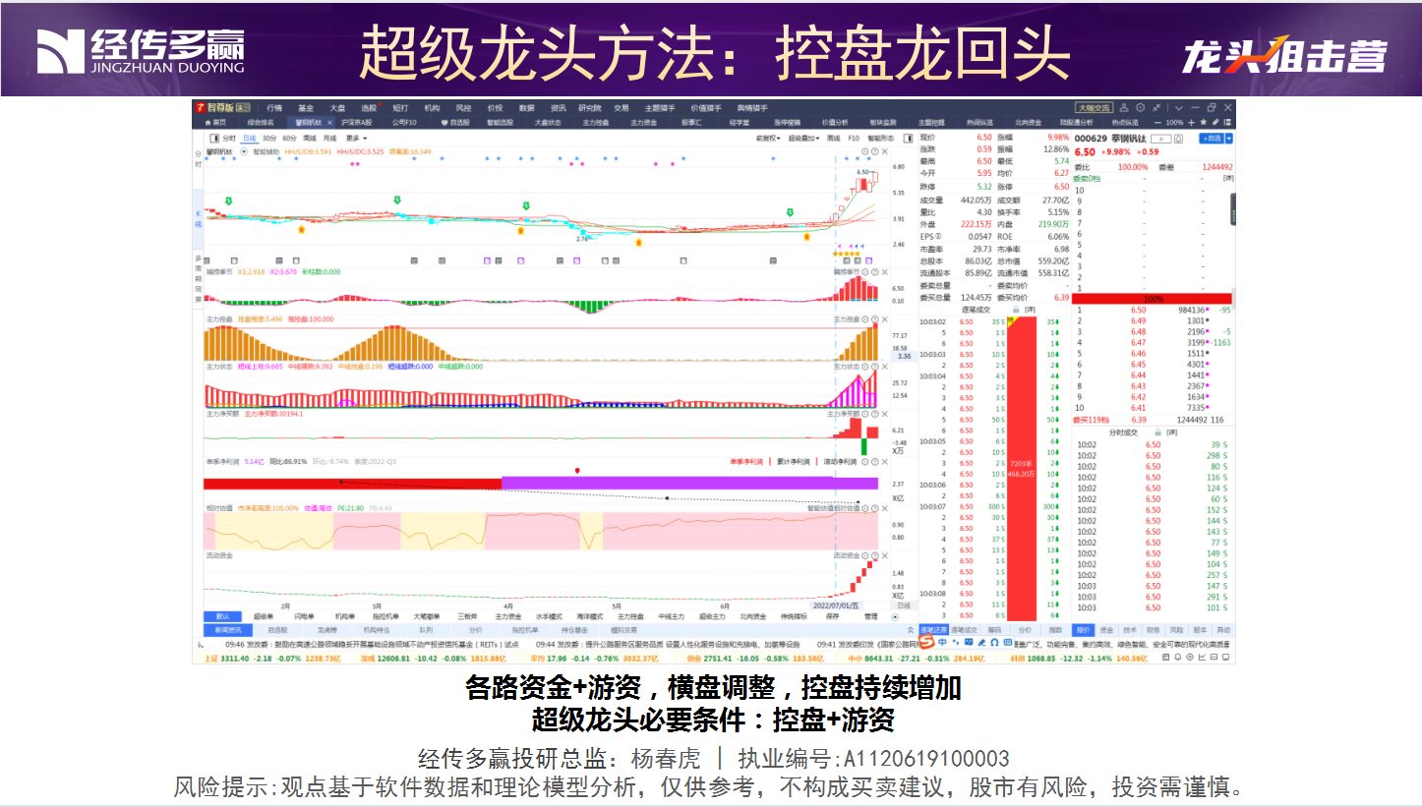This screenshot has width=1422, height=807.
Task: Select the 日线 period
Action: (250, 138)
